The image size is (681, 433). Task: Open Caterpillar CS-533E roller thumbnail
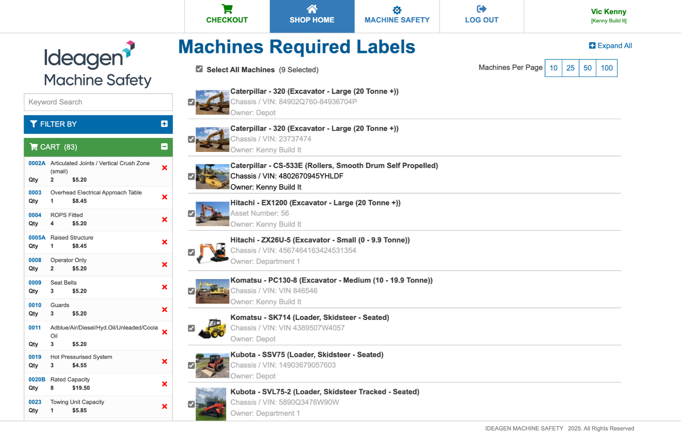212,176
